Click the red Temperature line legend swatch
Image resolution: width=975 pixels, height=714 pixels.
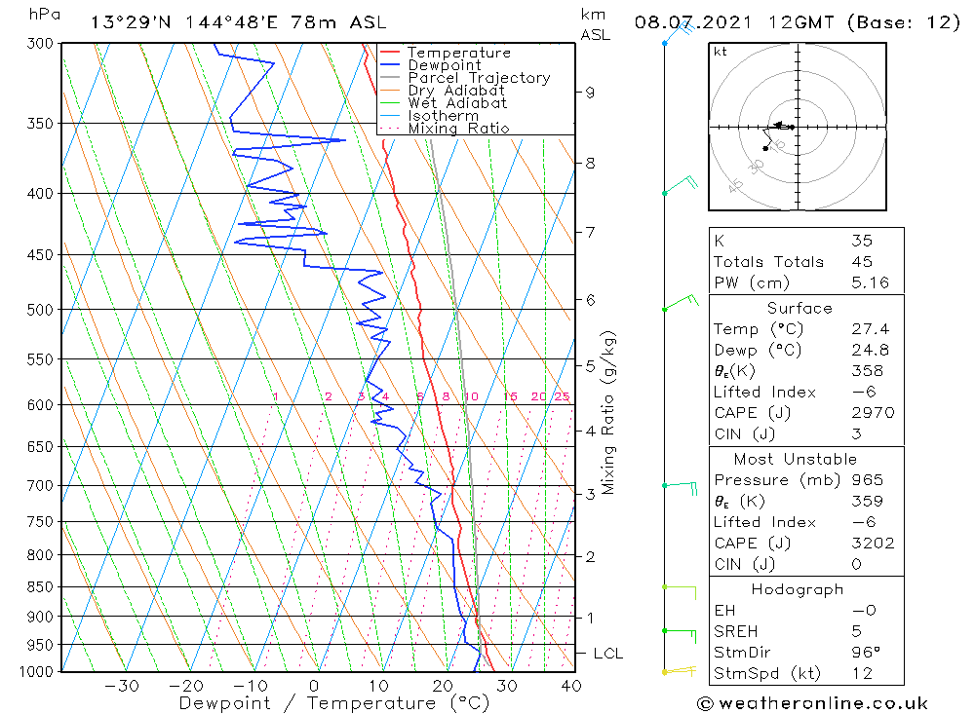click(x=389, y=53)
